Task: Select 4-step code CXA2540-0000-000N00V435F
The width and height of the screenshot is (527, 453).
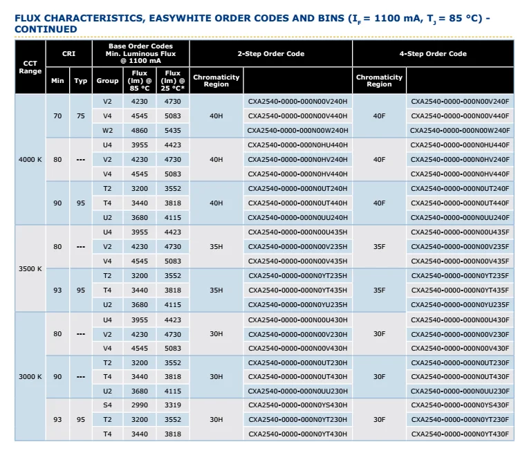Action: click(460, 261)
